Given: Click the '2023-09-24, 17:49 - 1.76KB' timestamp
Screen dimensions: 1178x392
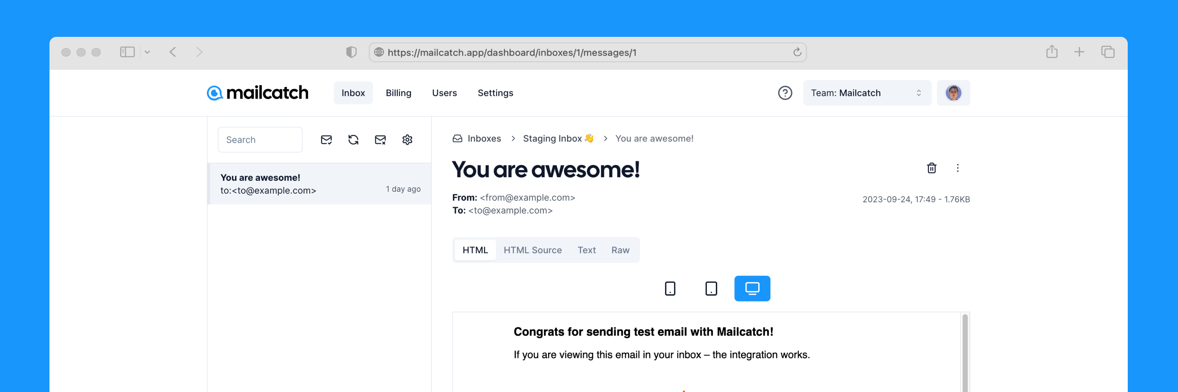Looking at the screenshot, I should (916, 200).
